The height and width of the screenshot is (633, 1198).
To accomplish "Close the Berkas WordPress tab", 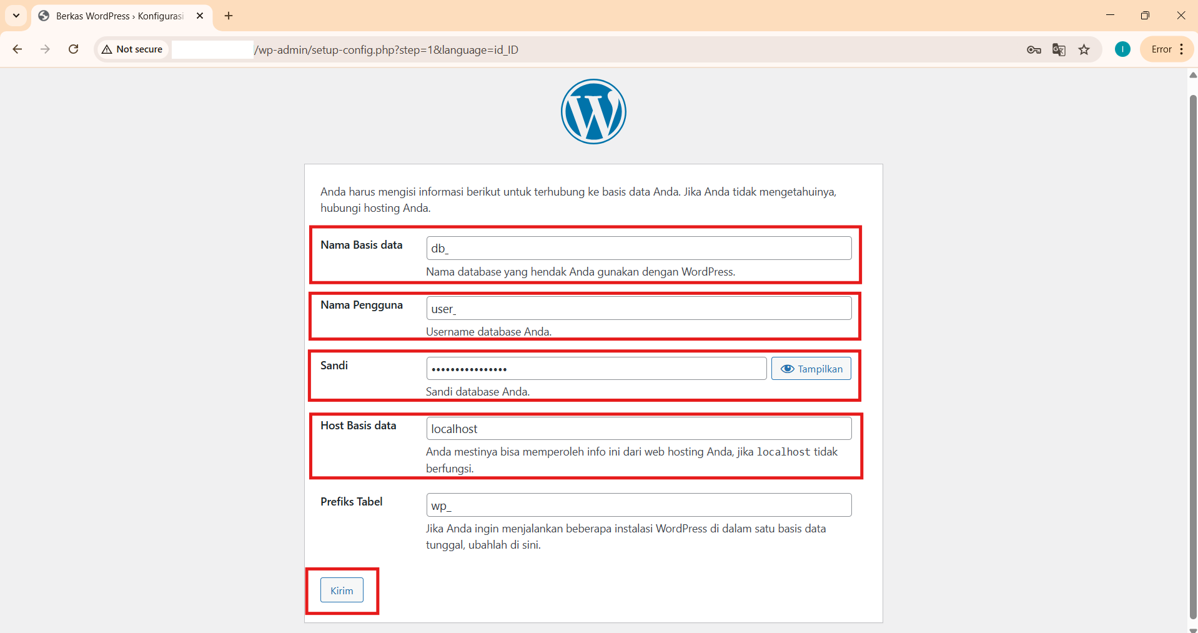I will [200, 16].
